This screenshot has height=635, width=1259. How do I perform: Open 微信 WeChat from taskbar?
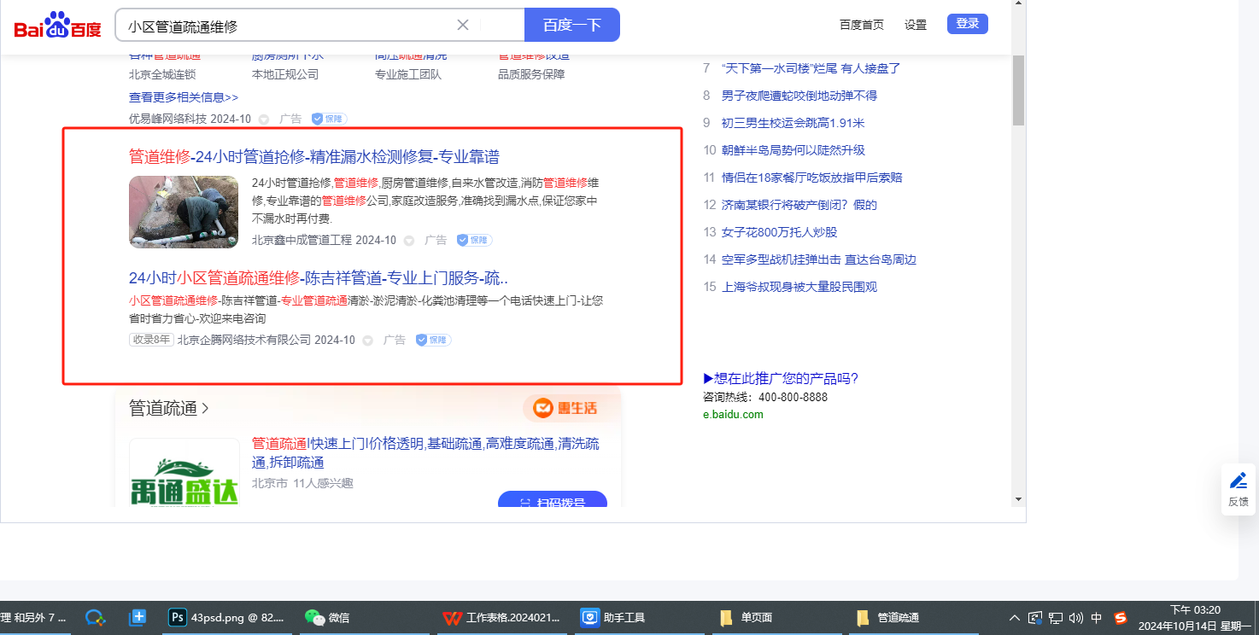[x=328, y=617]
